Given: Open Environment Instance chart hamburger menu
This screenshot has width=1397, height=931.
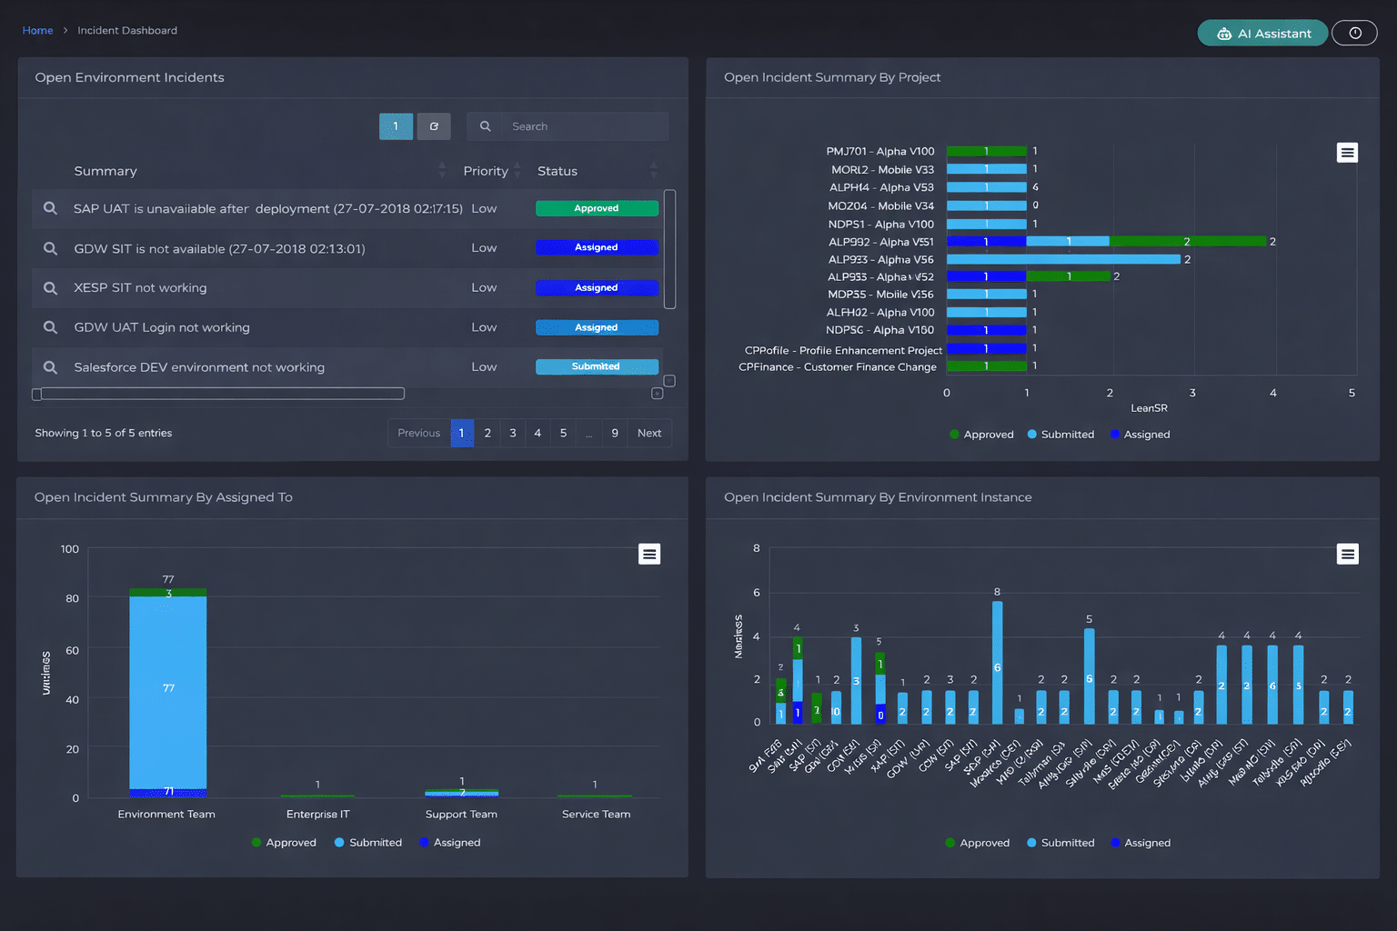Looking at the screenshot, I should tap(1347, 554).
